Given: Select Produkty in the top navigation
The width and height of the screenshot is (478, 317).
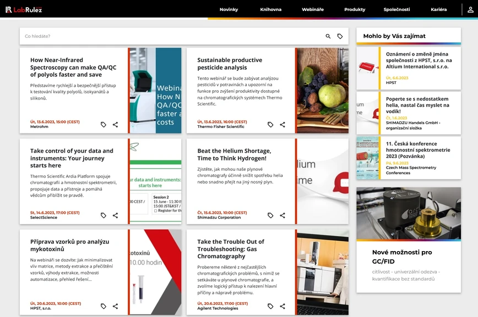Looking at the screenshot, I should pyautogui.click(x=355, y=9).
